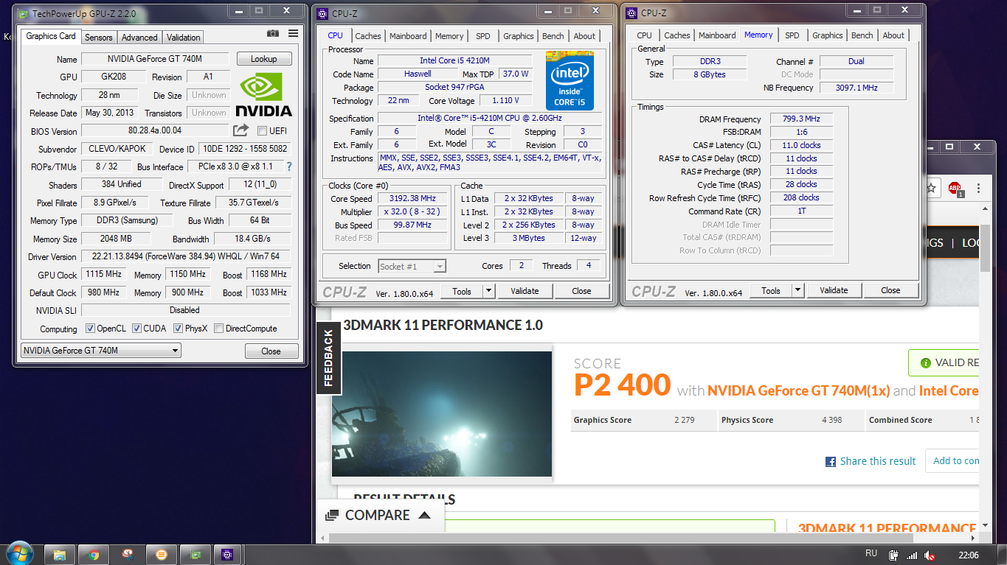Image resolution: width=1007 pixels, height=565 pixels.
Task: Click the green check icon in VALID RESULT badge
Action: (x=925, y=362)
